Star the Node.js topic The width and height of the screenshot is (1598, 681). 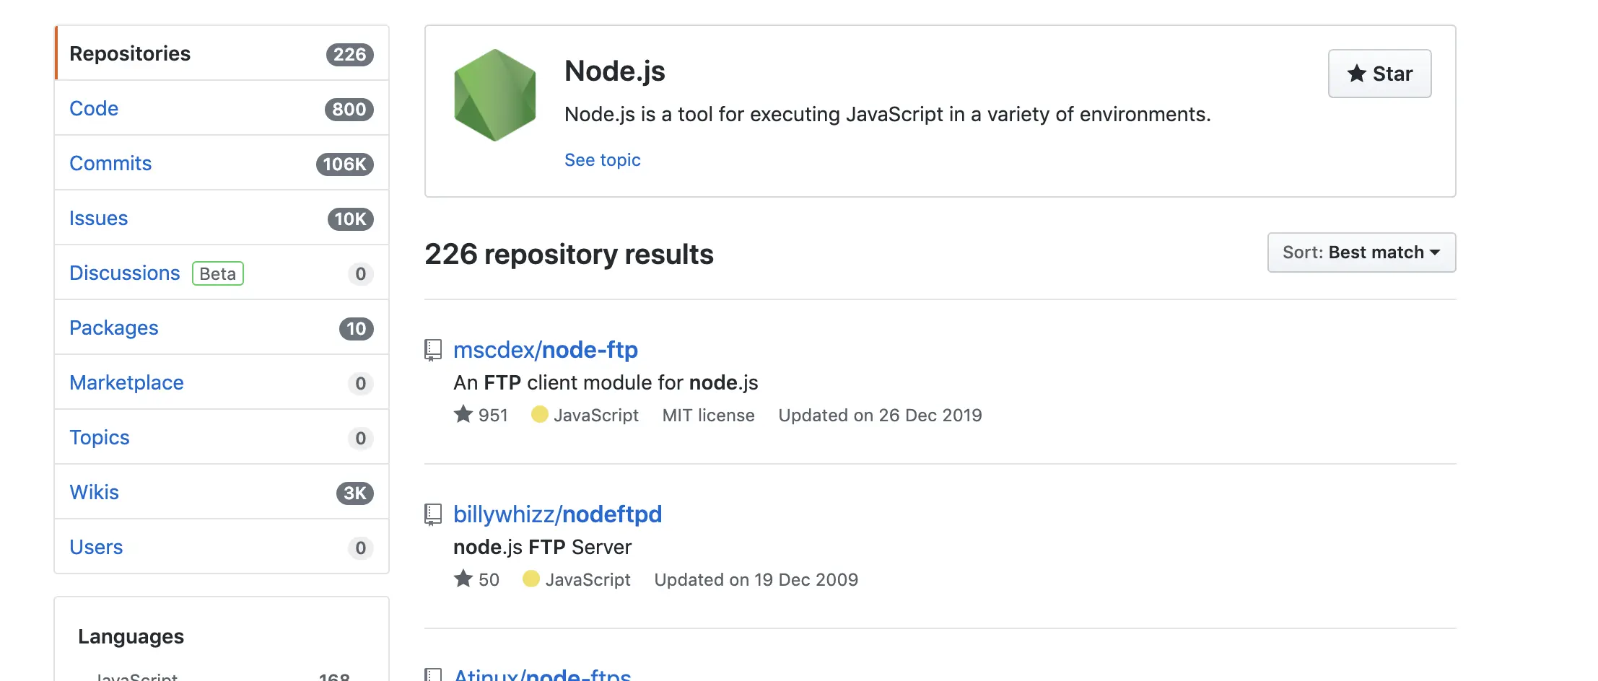(1379, 74)
